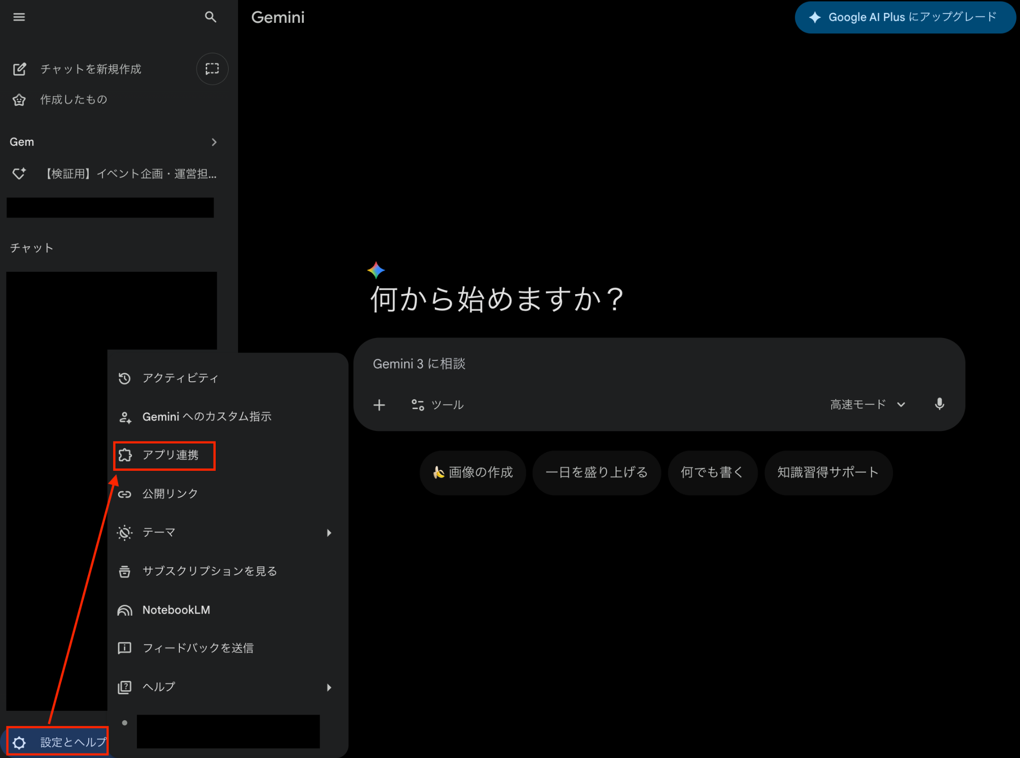Click the ツール tools icon
The width and height of the screenshot is (1020, 758).
[x=417, y=405]
